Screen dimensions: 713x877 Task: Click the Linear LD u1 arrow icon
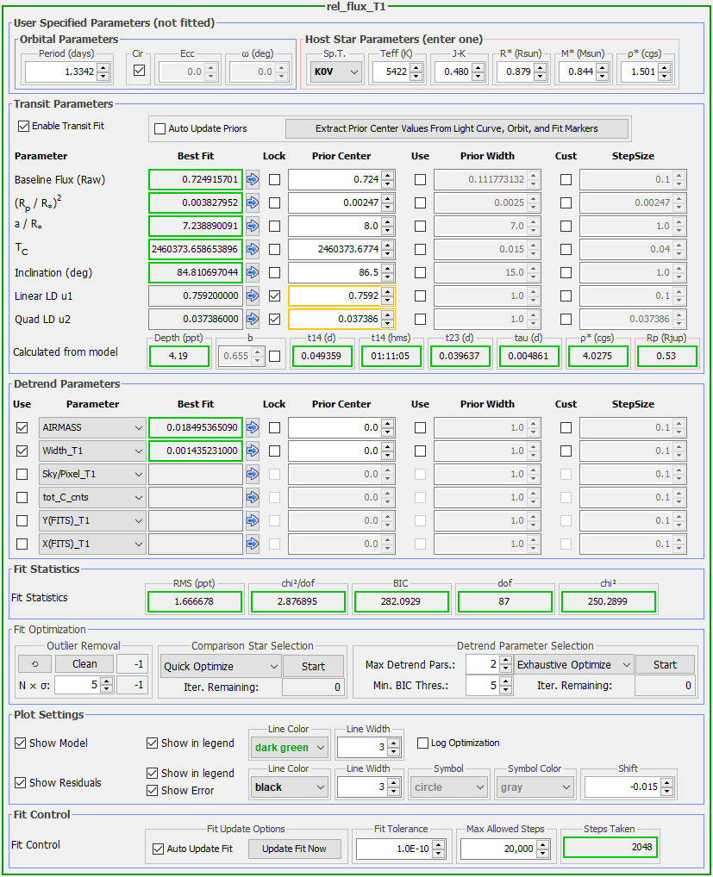click(x=253, y=295)
